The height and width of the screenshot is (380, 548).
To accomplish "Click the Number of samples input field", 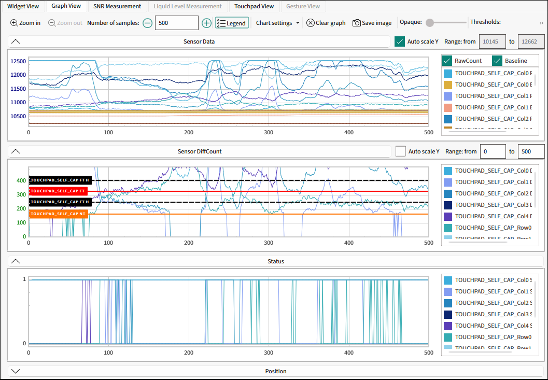I will click(176, 23).
